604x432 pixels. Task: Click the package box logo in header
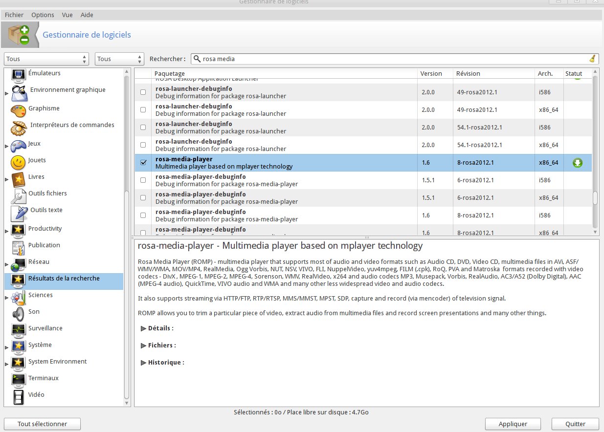click(x=19, y=35)
